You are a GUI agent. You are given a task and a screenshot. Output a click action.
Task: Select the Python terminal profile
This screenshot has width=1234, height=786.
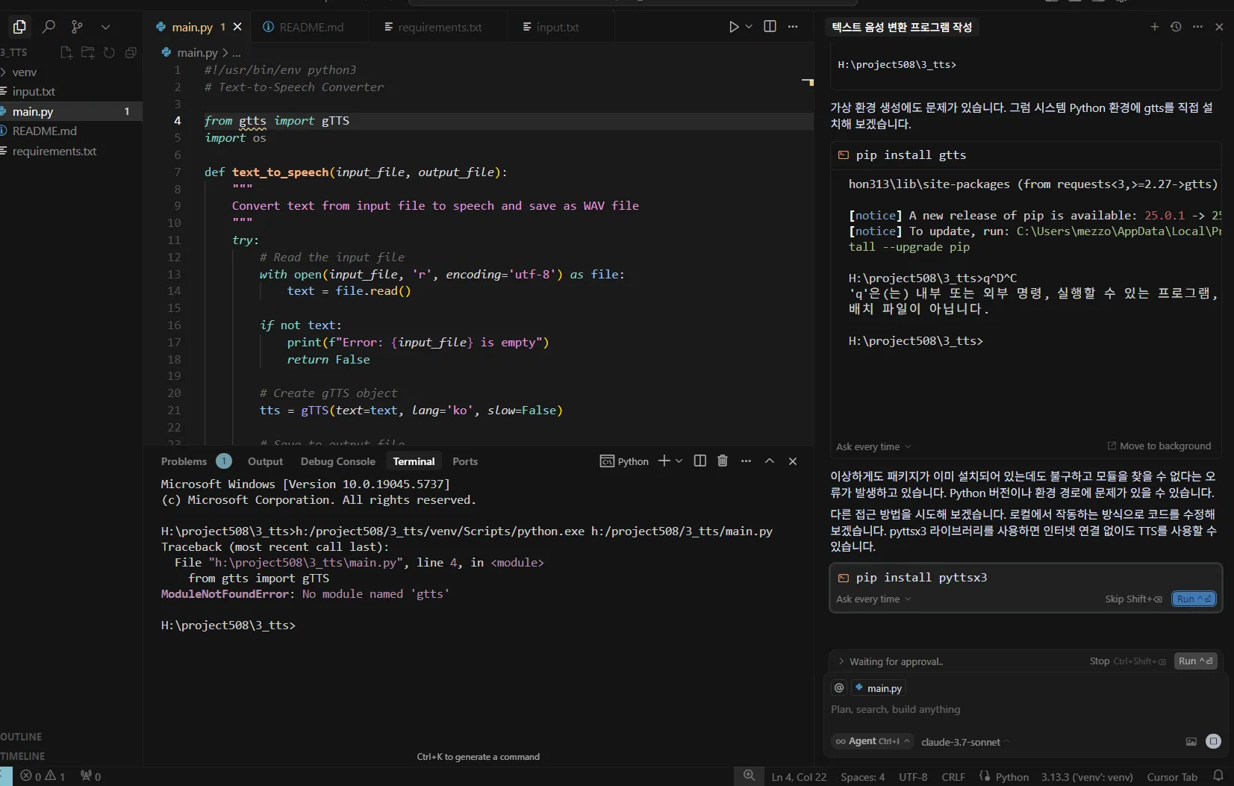(x=624, y=461)
